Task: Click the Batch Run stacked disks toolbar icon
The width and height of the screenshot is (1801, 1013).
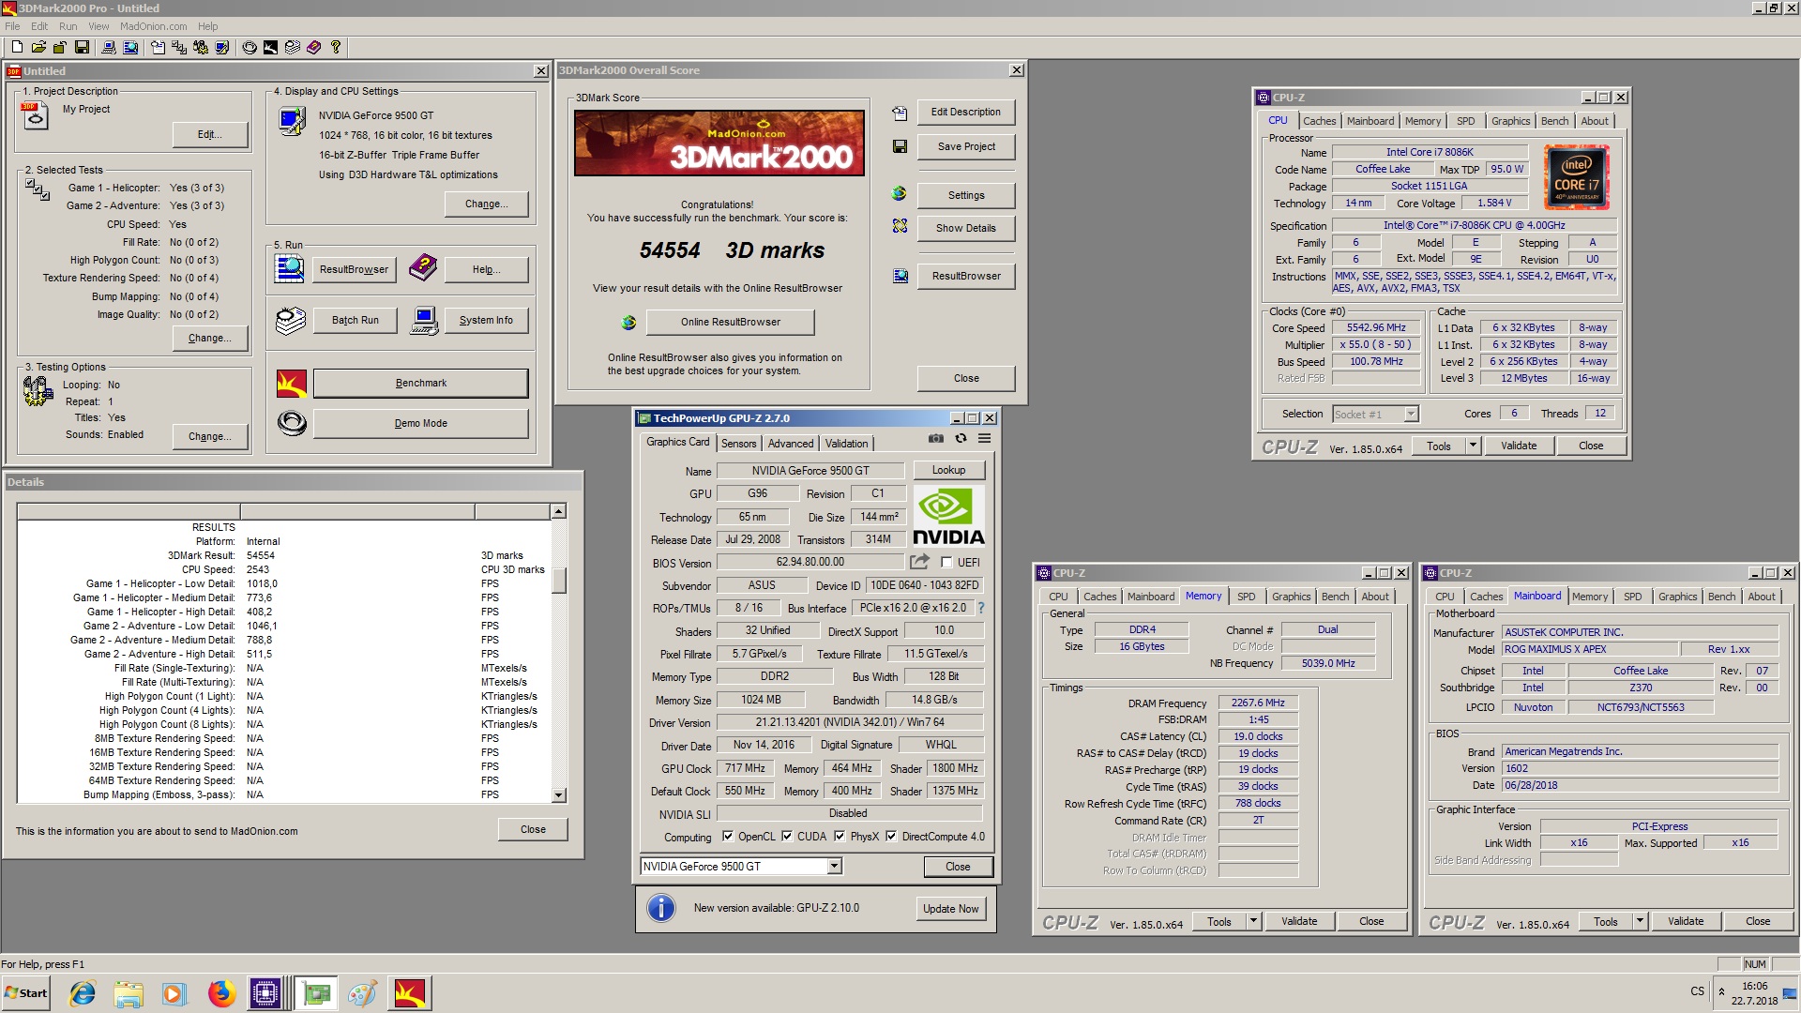Action: (x=292, y=47)
